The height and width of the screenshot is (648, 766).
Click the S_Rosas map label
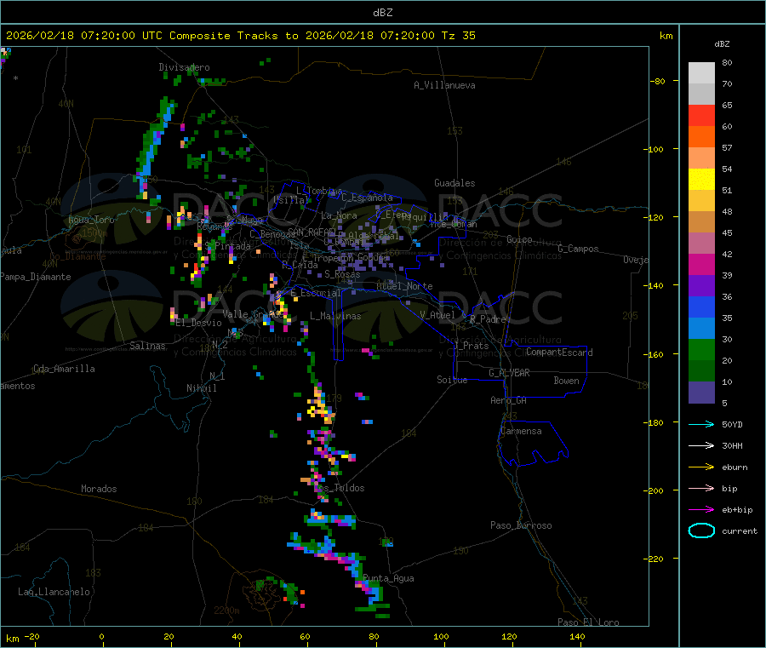click(342, 274)
